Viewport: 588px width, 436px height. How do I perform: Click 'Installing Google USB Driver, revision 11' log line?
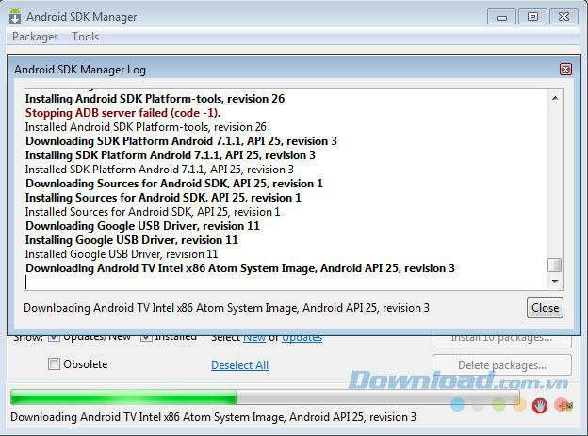click(x=132, y=240)
